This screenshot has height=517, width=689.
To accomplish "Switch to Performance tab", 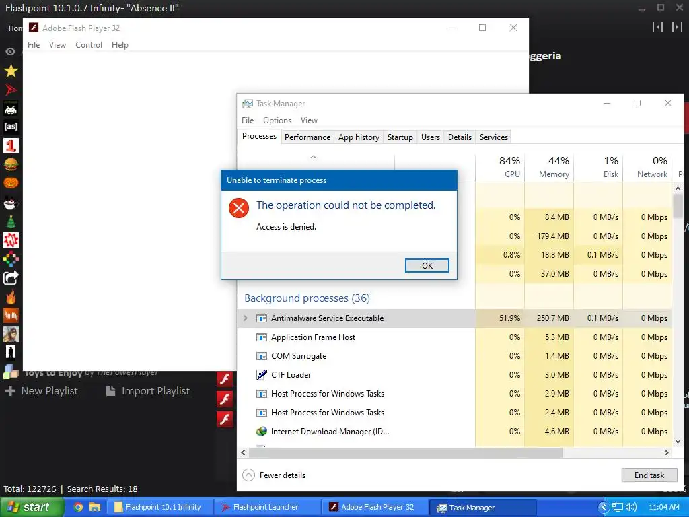I will click(x=307, y=137).
